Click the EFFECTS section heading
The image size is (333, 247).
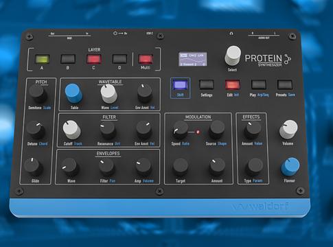pos(251,117)
